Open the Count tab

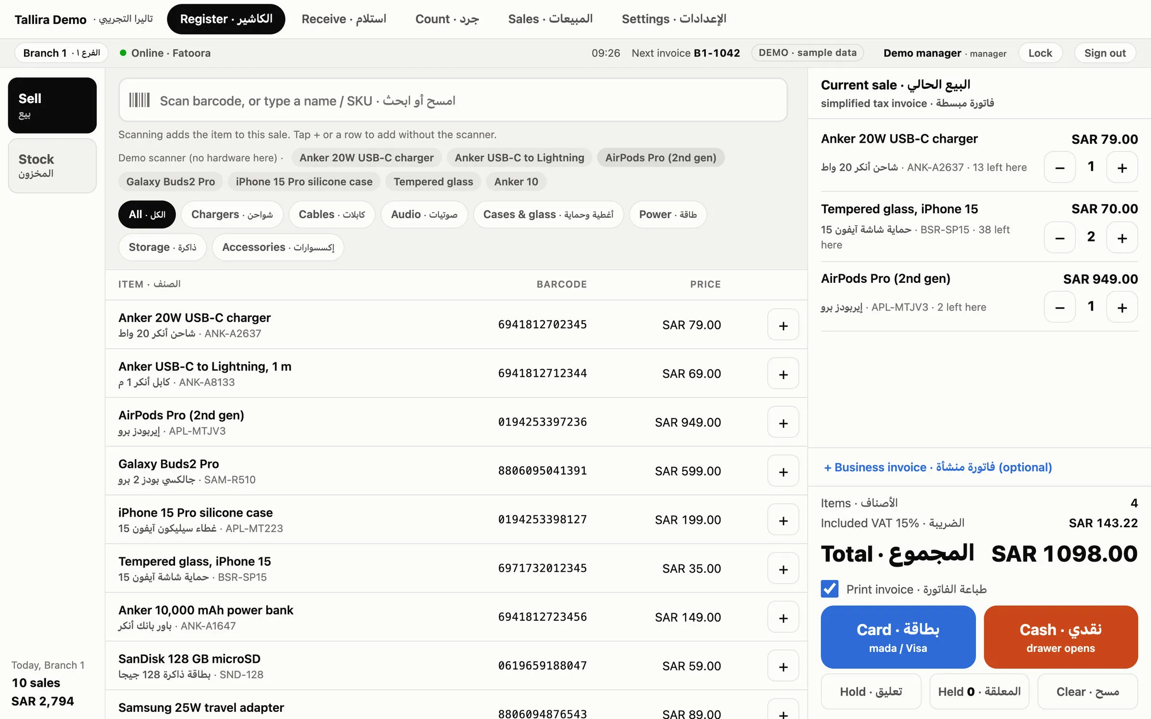click(447, 19)
